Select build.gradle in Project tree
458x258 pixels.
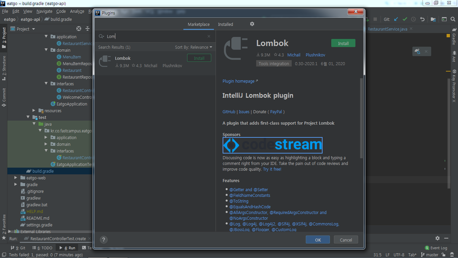coord(43,171)
